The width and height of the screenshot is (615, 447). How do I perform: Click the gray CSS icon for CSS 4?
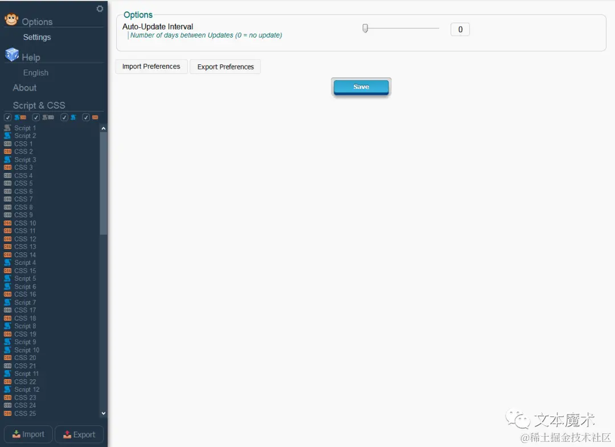[7, 175]
